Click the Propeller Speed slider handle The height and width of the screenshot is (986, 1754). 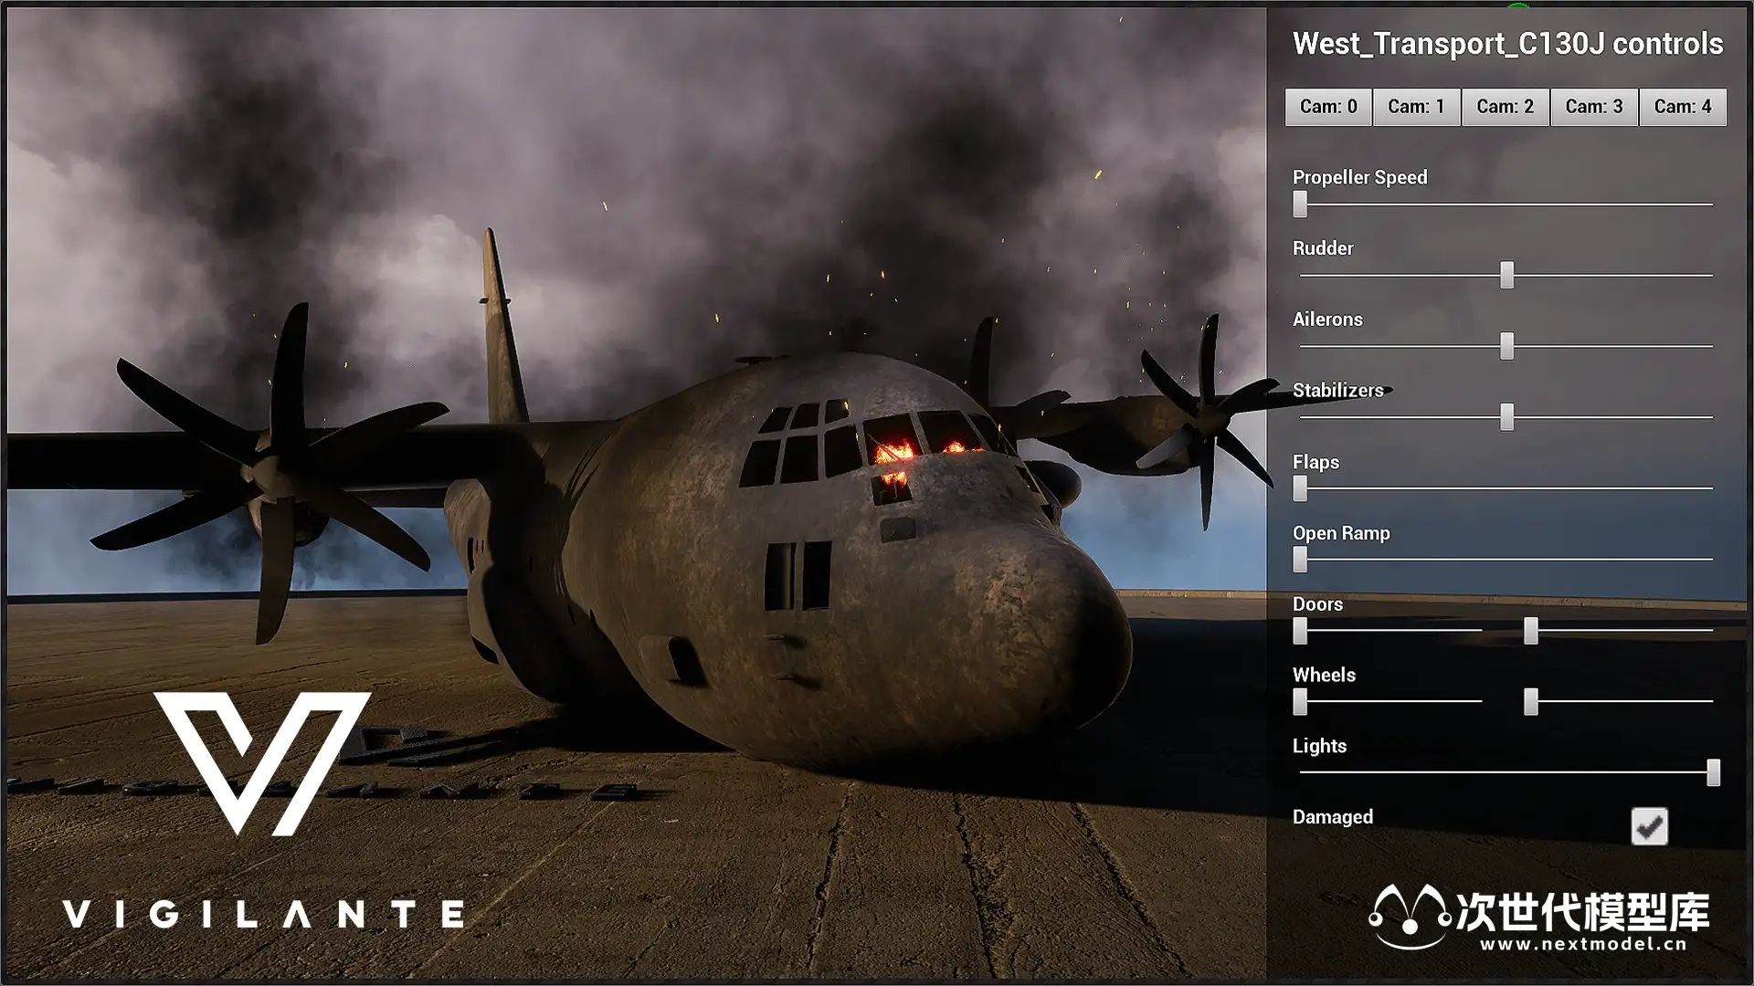1300,205
